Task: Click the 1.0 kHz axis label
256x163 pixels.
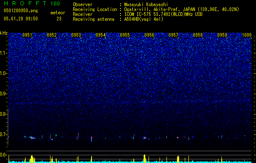Action: click(4, 73)
